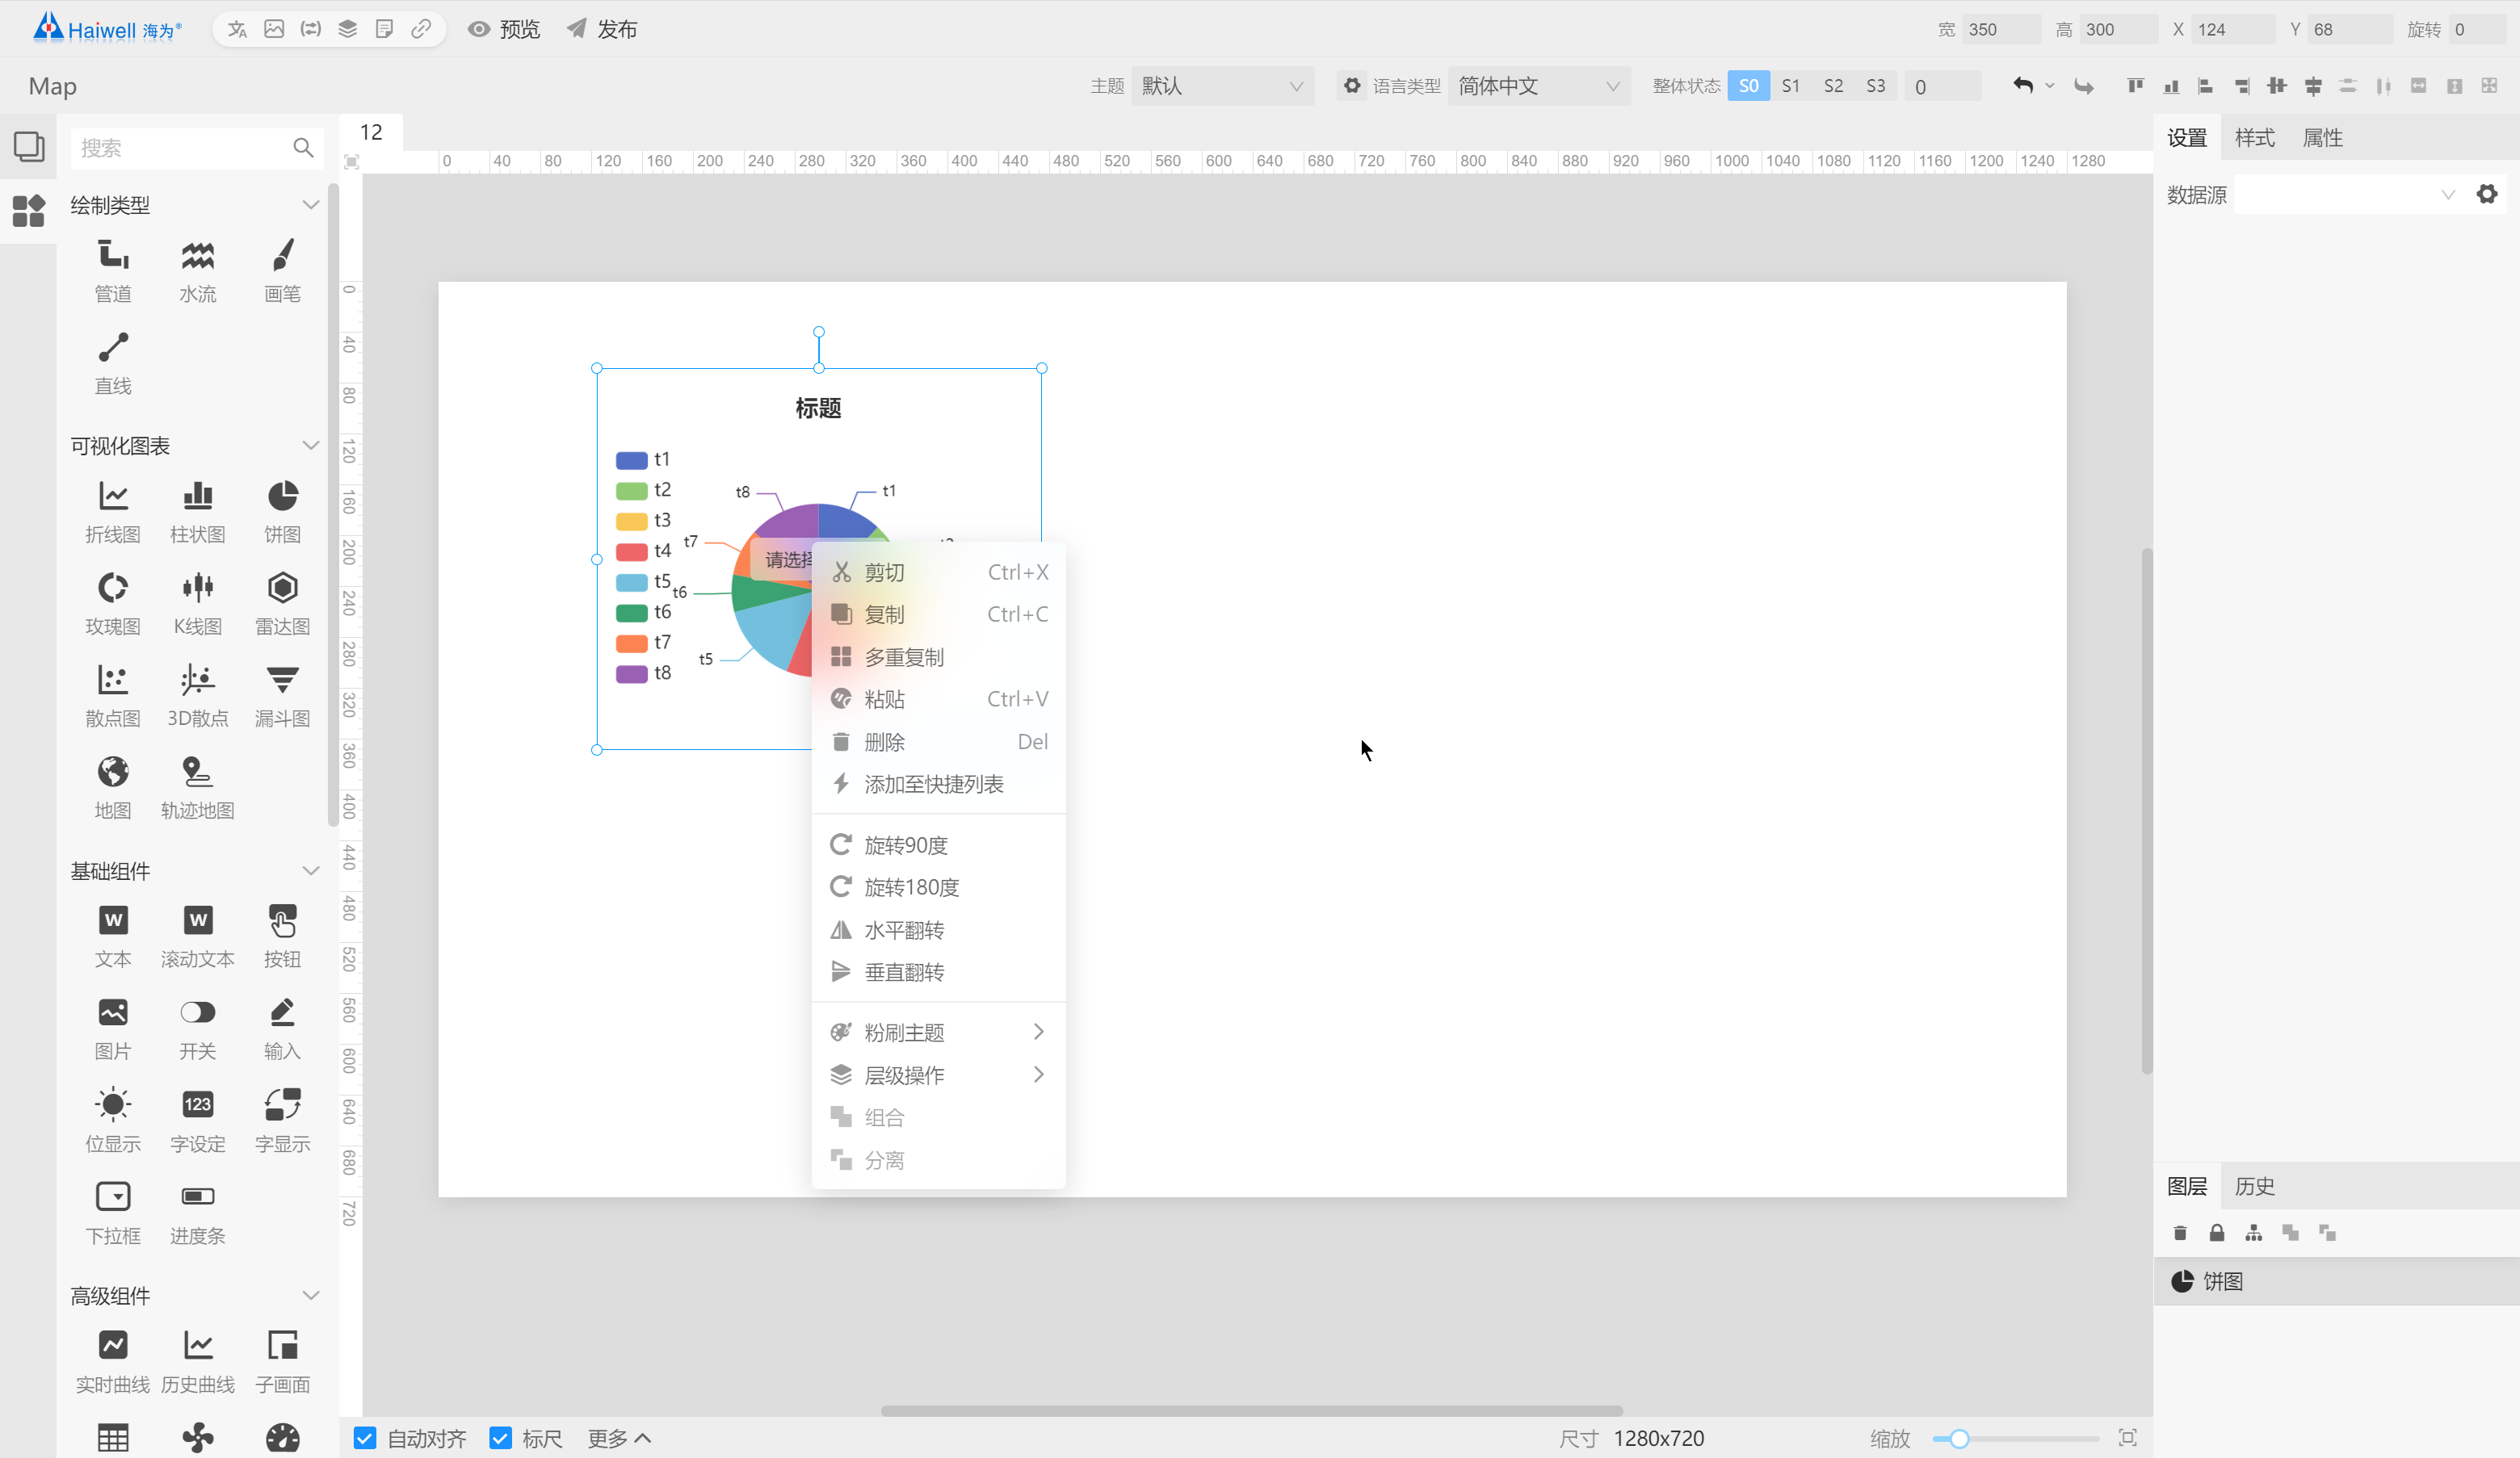
Task: Select the 水流 water flow tool
Action: point(198,270)
